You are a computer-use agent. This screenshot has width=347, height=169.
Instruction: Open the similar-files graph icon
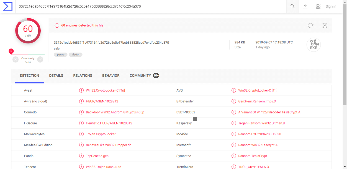pos(325,25)
